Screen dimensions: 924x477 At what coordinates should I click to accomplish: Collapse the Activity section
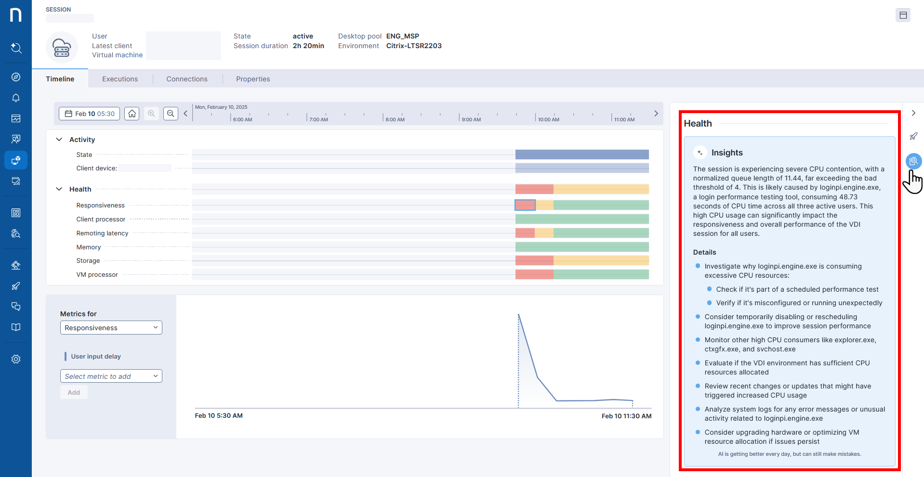point(59,139)
